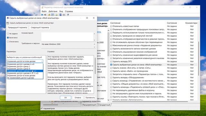Choose «Ограничить доступ ко всем дискам» in list

25,76
